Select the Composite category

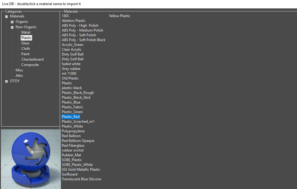30,65
